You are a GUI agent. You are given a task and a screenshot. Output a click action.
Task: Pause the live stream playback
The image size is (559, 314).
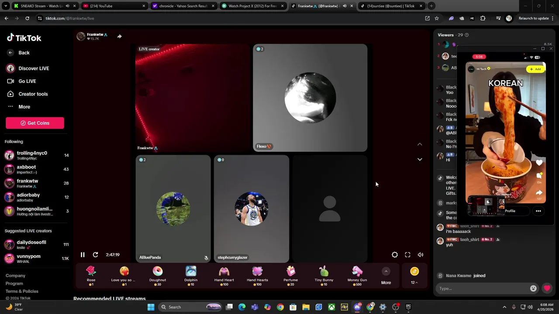[x=83, y=255]
